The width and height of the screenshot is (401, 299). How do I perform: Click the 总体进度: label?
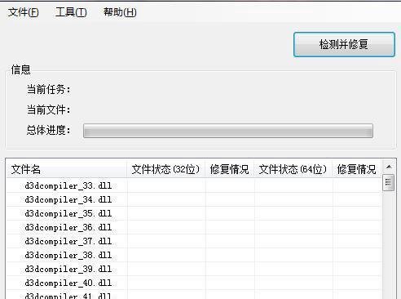pos(49,130)
